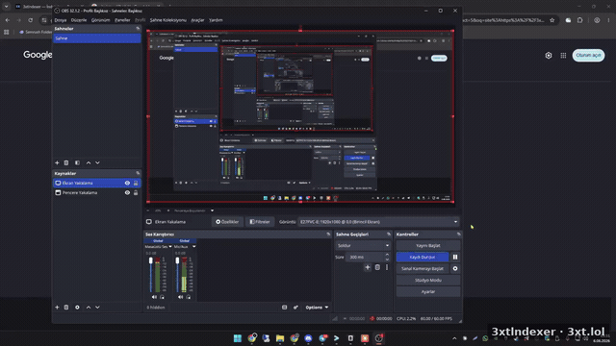Add a new scene with the plus icon in Sahneler

pos(57,162)
